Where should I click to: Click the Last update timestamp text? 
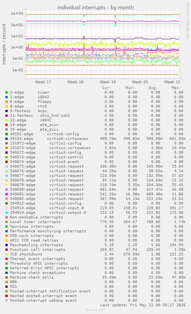click(143, 305)
